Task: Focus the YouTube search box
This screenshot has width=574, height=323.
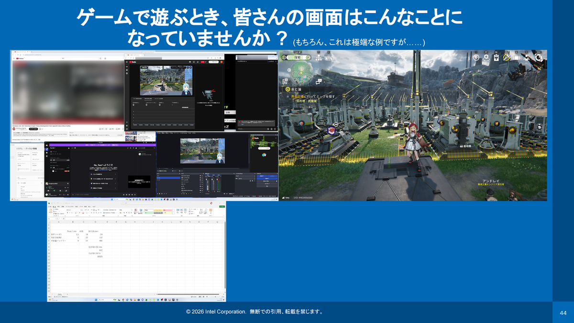Action: point(80,58)
